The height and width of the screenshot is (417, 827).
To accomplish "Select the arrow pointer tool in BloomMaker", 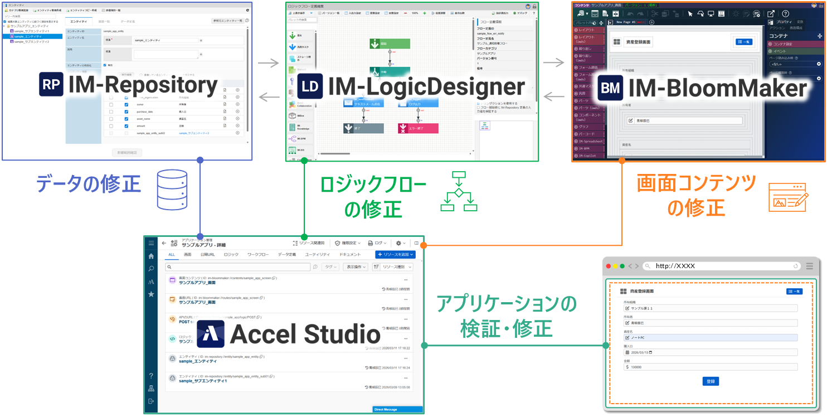I will click(x=690, y=14).
